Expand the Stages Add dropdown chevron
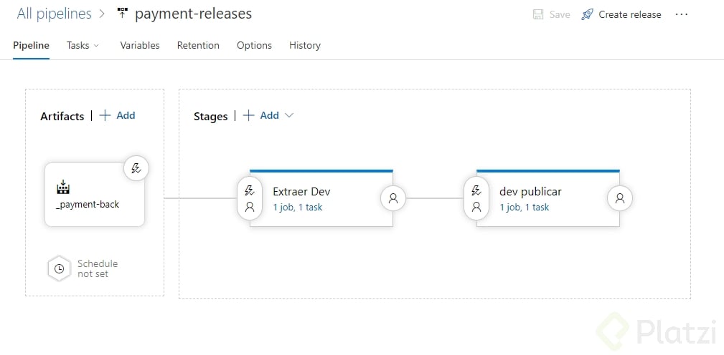 pos(289,115)
